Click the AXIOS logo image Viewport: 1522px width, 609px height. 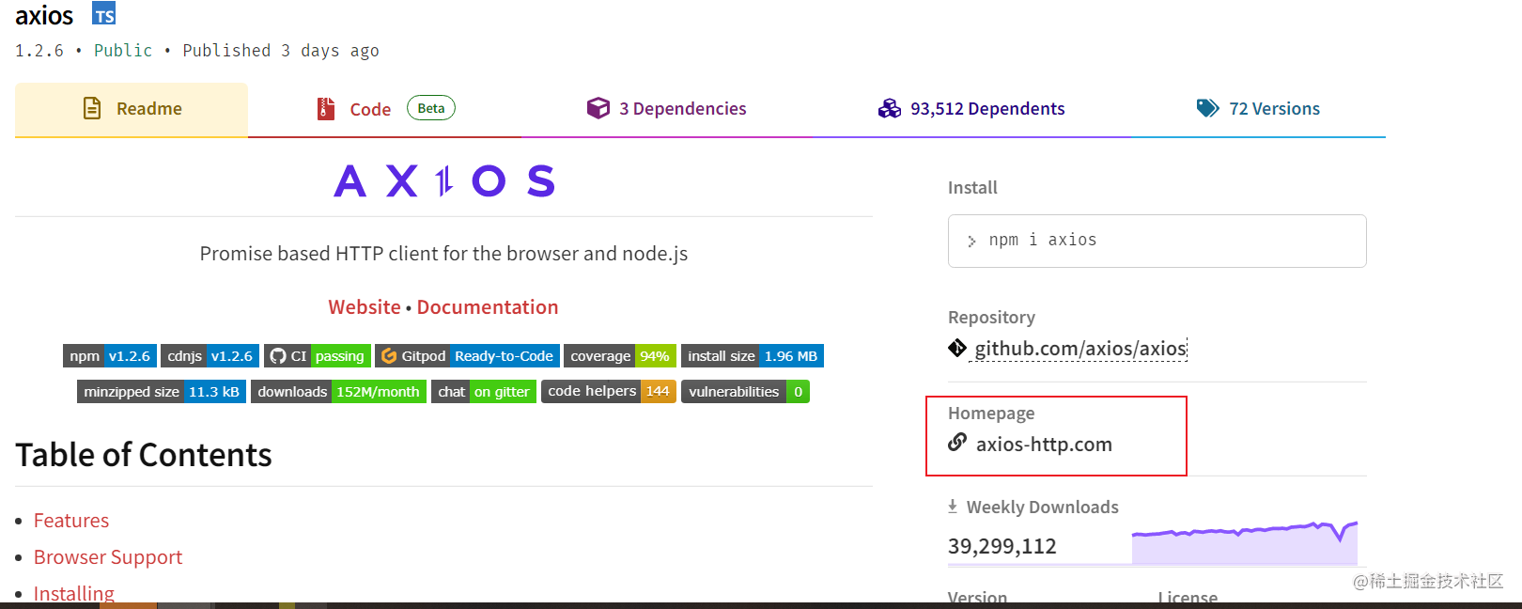(x=444, y=180)
